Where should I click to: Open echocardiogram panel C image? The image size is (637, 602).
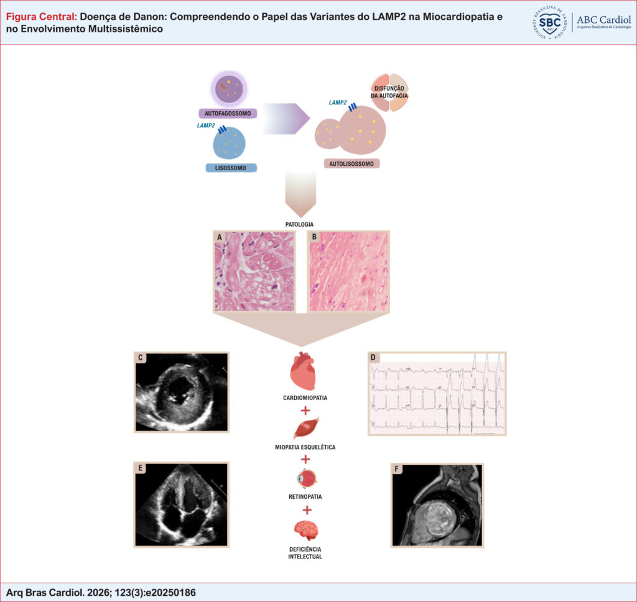182,392
